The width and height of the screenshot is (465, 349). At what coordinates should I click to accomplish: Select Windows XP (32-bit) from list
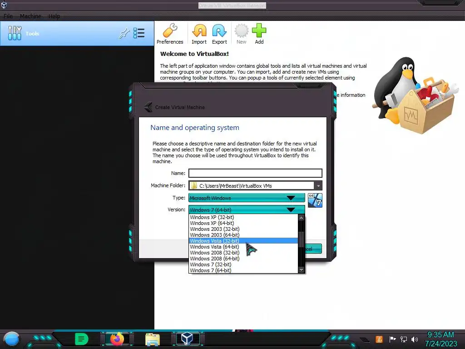243,217
